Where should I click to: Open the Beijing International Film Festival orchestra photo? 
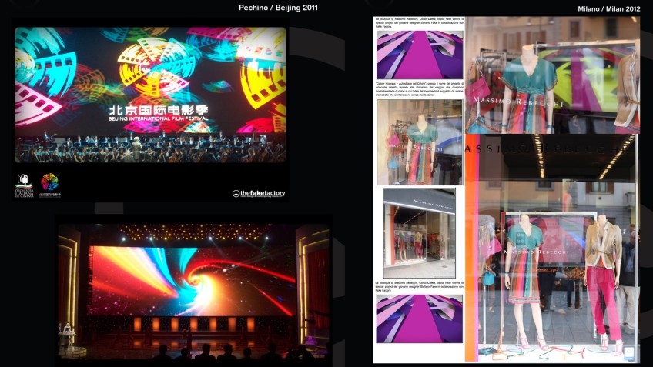click(150, 95)
